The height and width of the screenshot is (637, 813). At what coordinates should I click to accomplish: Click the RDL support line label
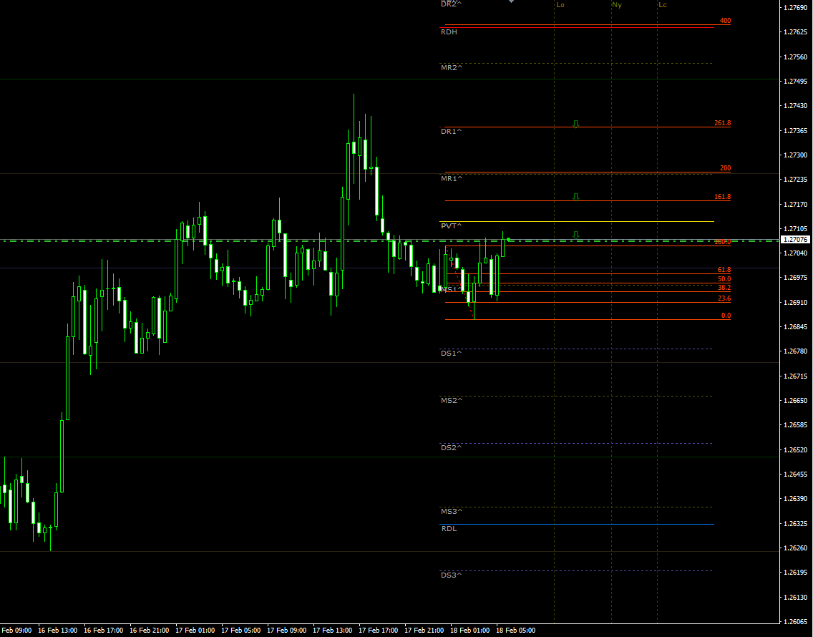448,528
